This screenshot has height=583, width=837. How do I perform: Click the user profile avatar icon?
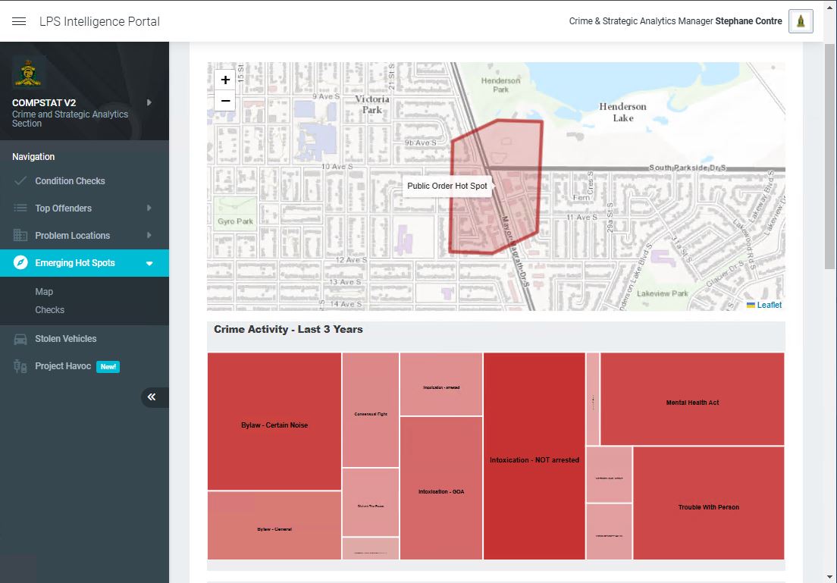pos(801,21)
